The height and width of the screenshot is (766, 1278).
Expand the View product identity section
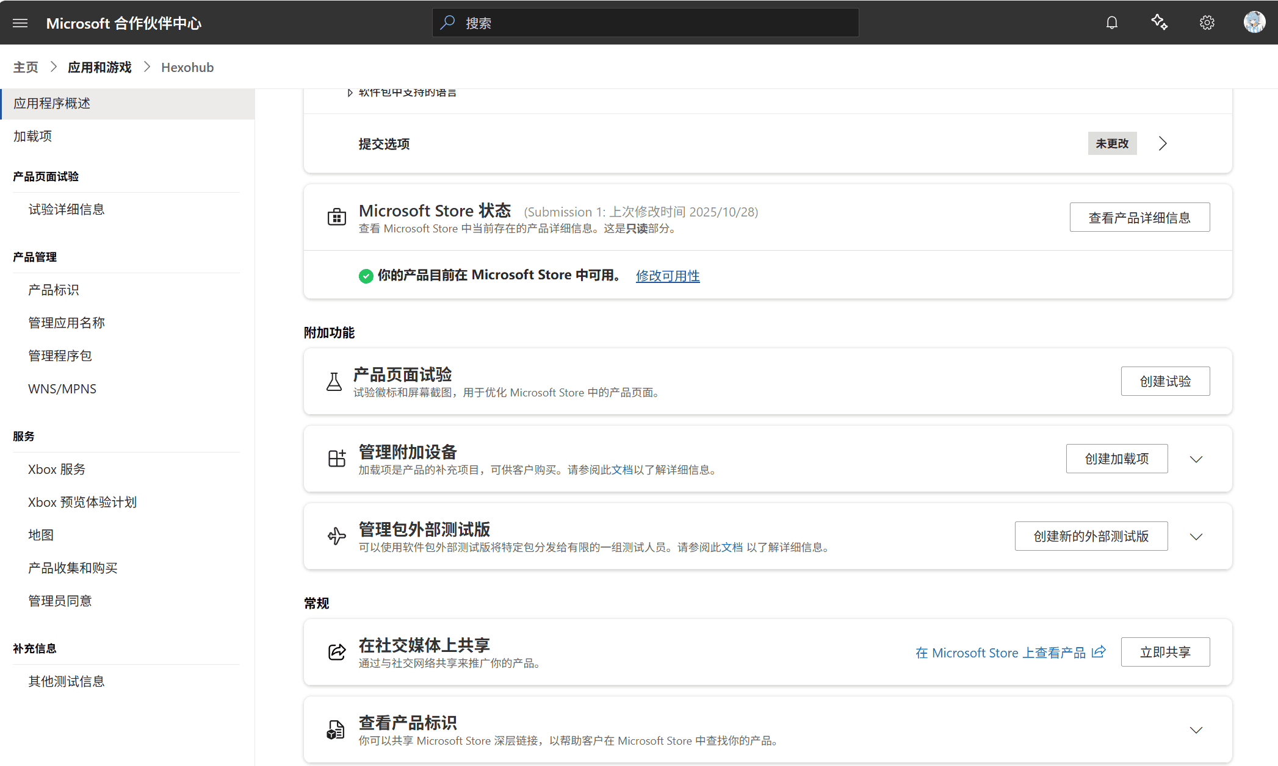1196,730
